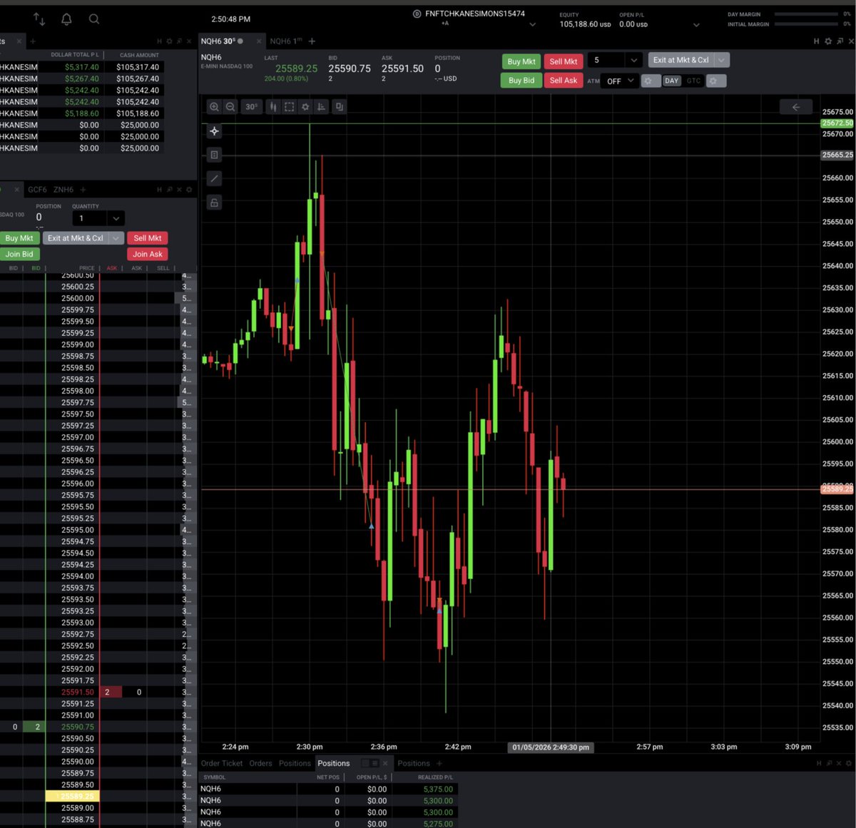The image size is (856, 828).
Task: Open the chart order quantity dropdown arrow
Action: [x=633, y=61]
